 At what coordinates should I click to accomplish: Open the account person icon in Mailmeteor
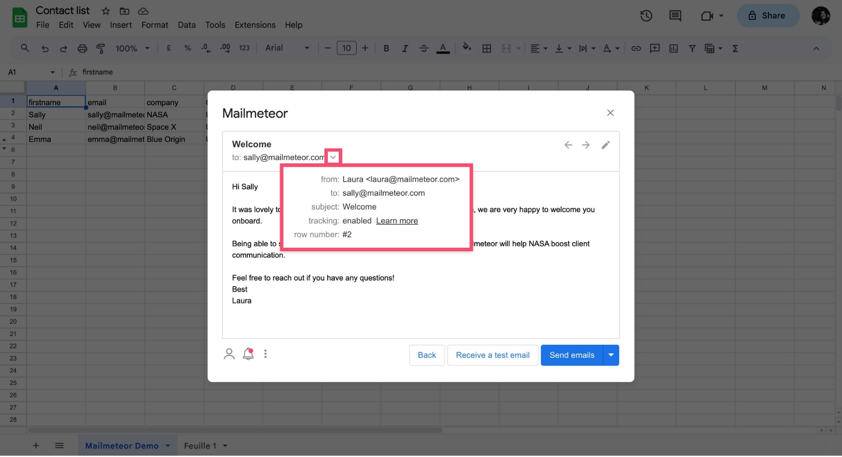point(229,354)
